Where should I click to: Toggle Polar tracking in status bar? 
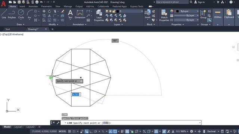click(96, 131)
